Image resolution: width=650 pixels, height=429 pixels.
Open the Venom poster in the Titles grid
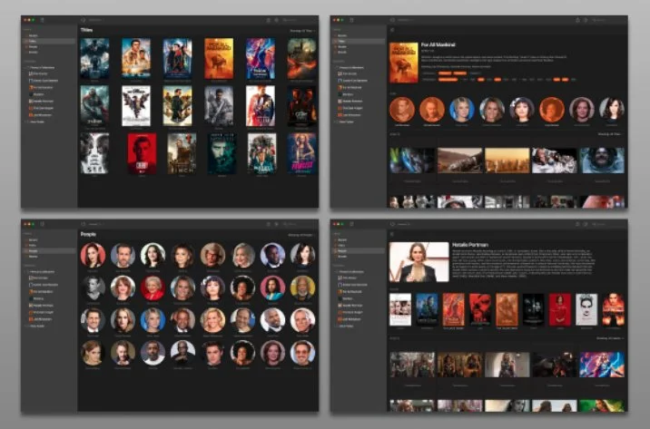(x=94, y=58)
